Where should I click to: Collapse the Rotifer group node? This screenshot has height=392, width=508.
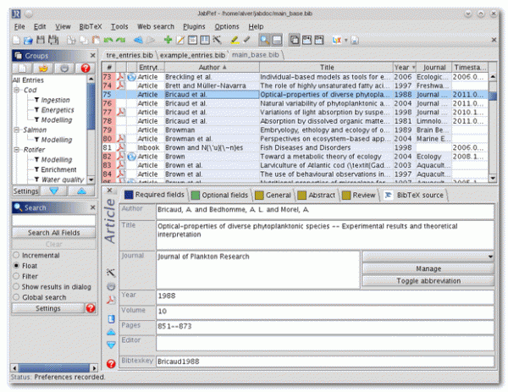(16, 149)
